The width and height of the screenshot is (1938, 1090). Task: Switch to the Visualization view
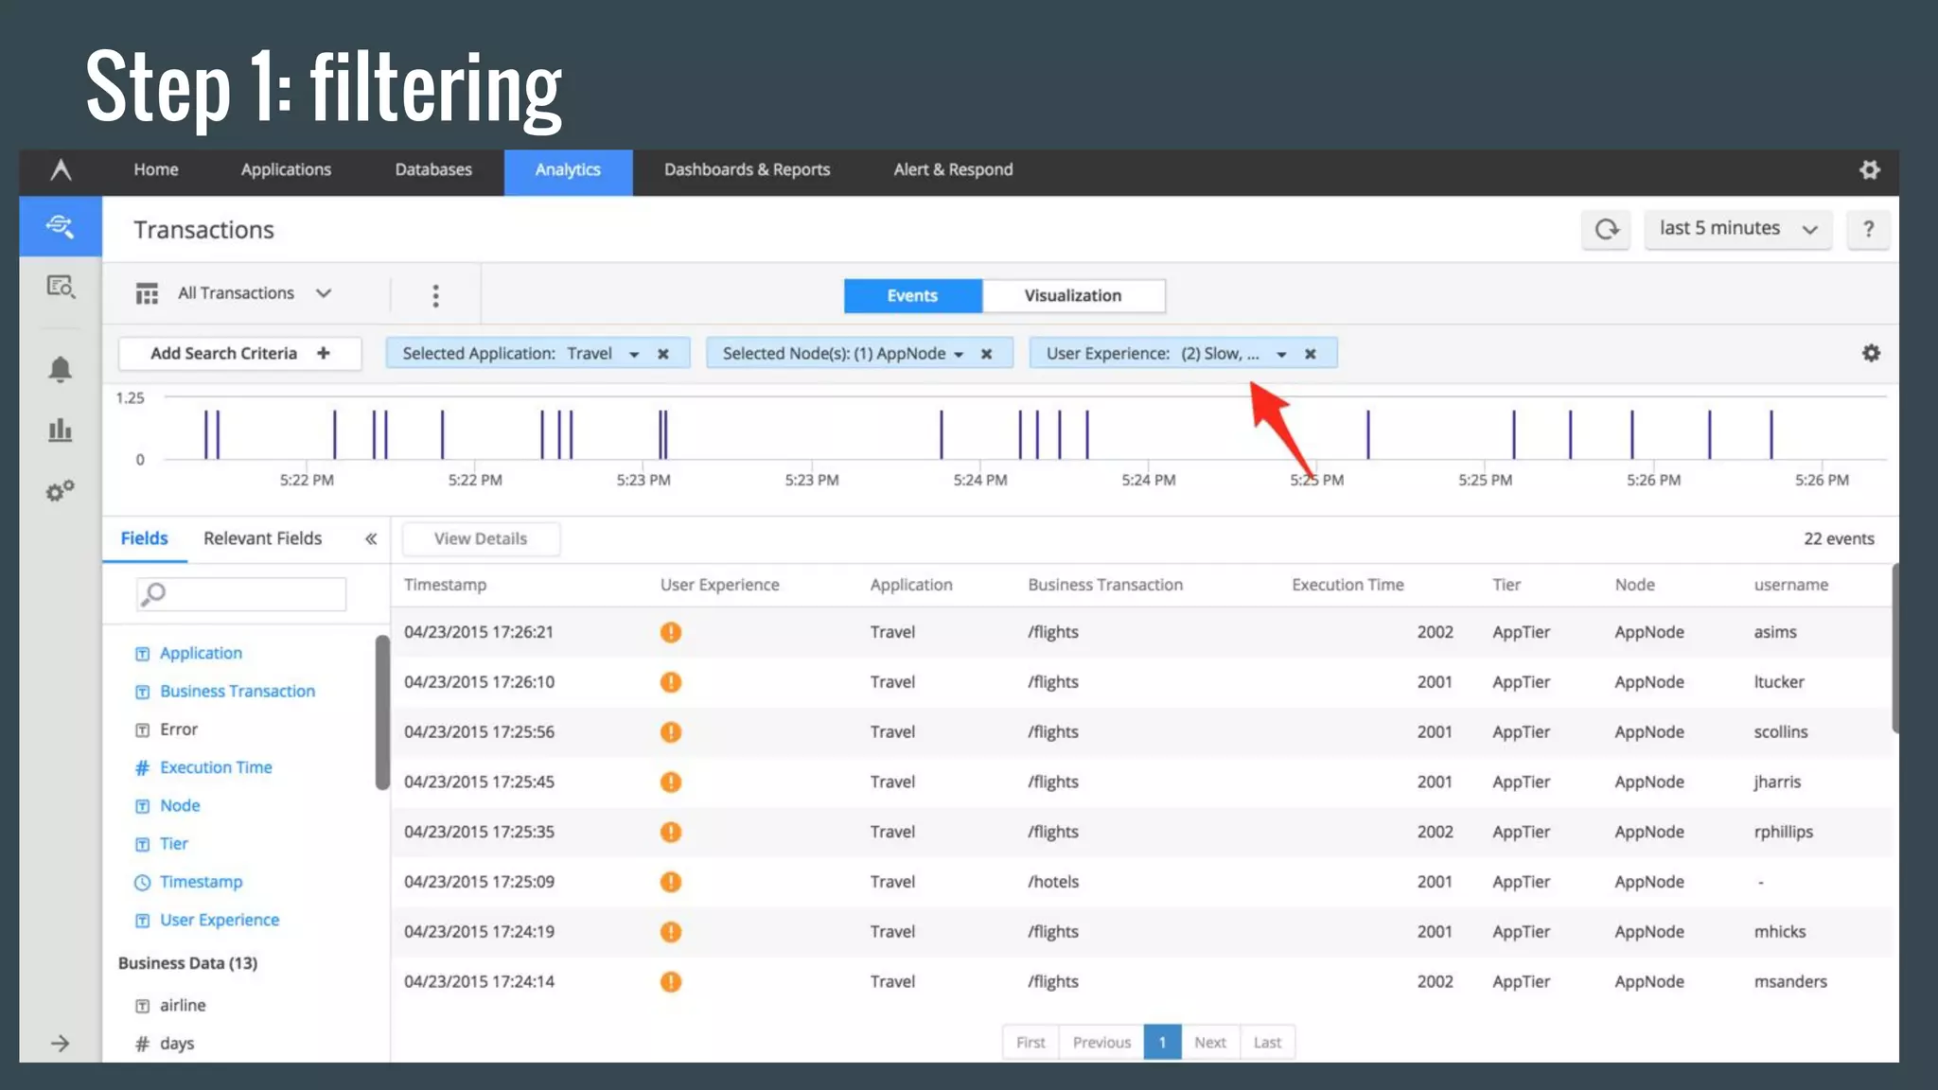tap(1072, 295)
